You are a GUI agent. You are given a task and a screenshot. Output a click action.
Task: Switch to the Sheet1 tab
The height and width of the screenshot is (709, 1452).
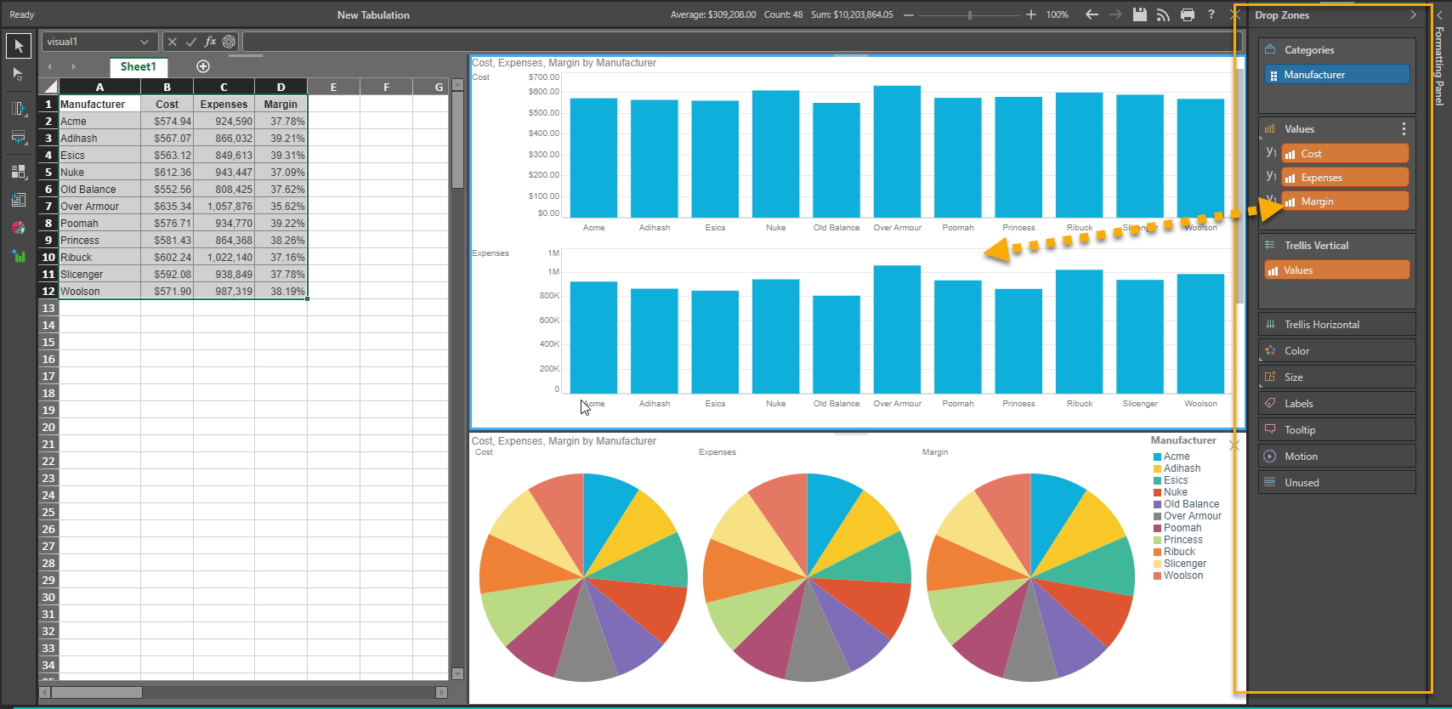pos(138,66)
